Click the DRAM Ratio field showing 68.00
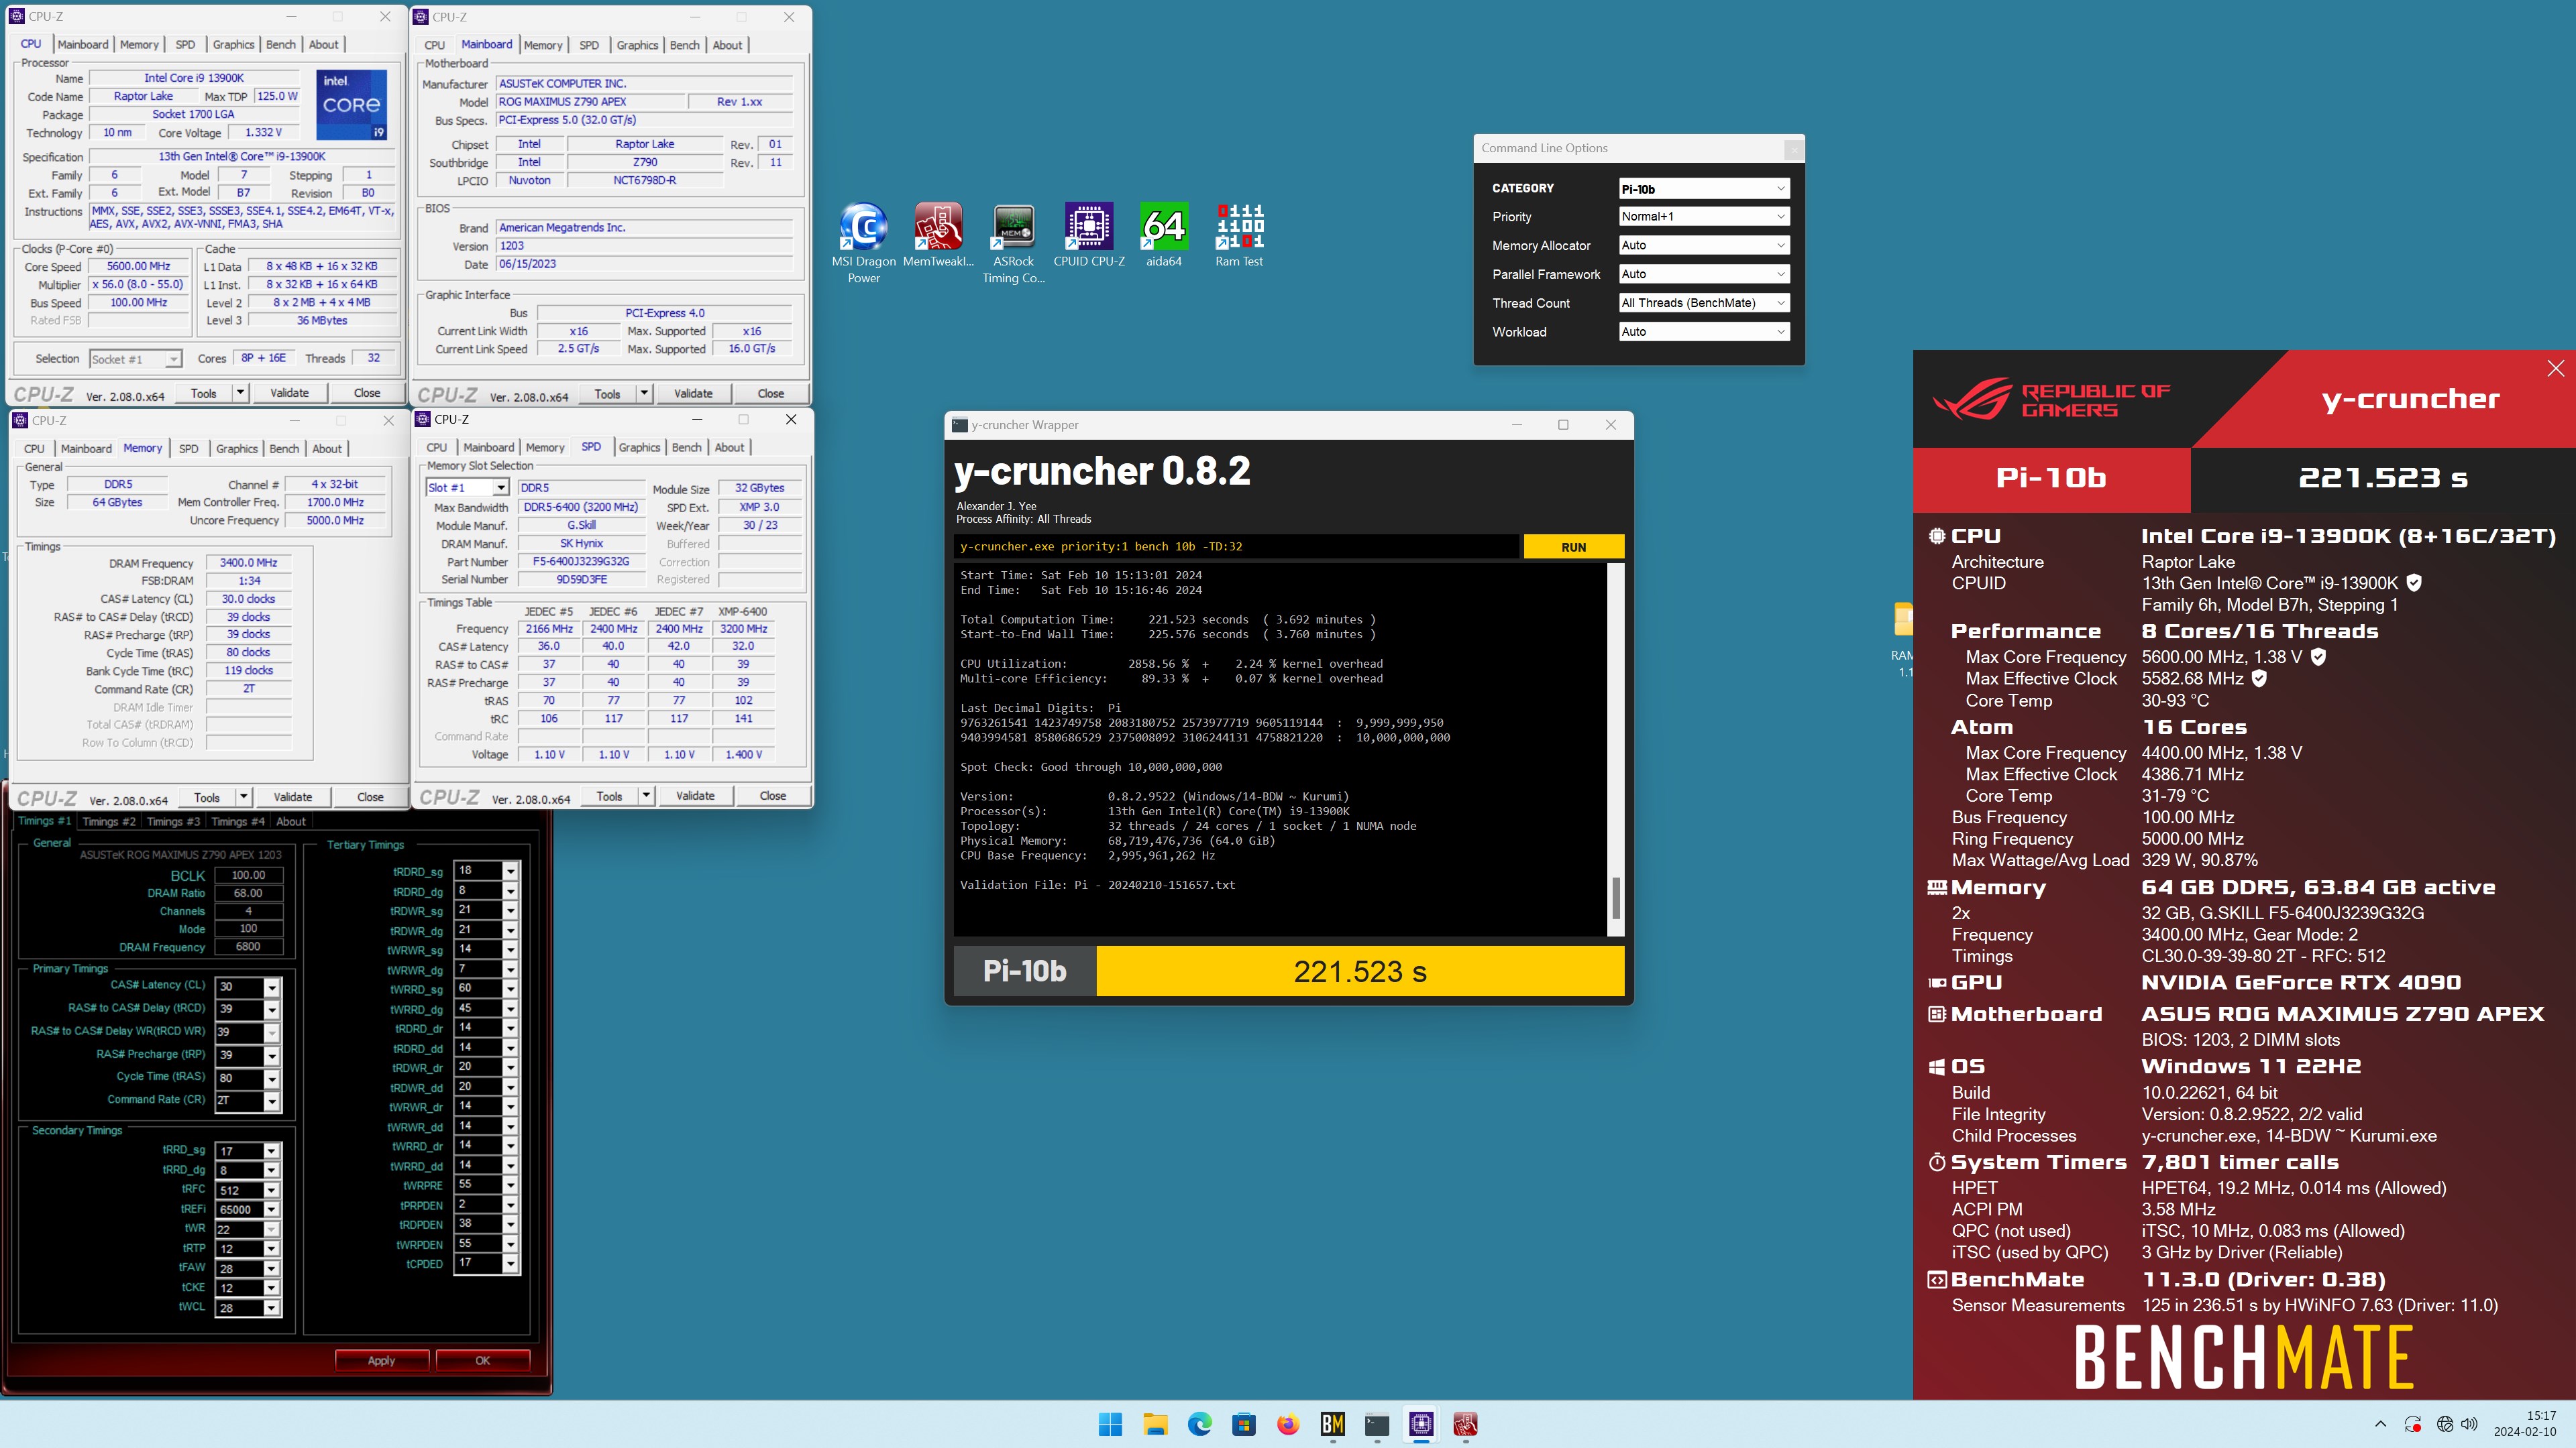The width and height of the screenshot is (2576, 1448). 248,894
